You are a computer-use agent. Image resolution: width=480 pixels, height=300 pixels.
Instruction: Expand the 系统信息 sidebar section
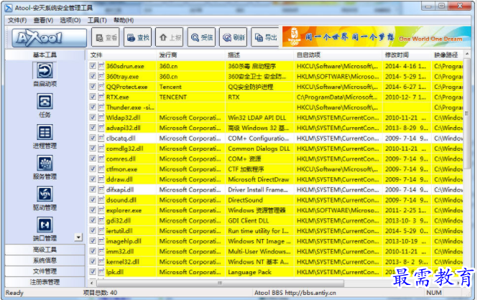pos(45,261)
